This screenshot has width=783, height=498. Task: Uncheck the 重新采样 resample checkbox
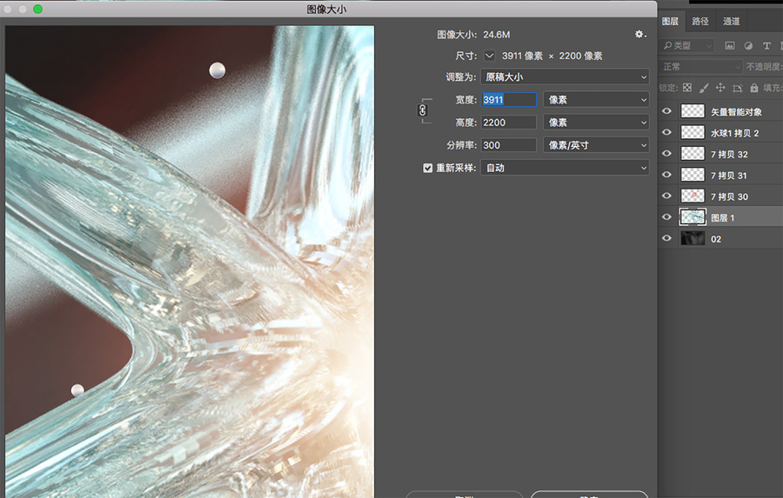click(427, 168)
